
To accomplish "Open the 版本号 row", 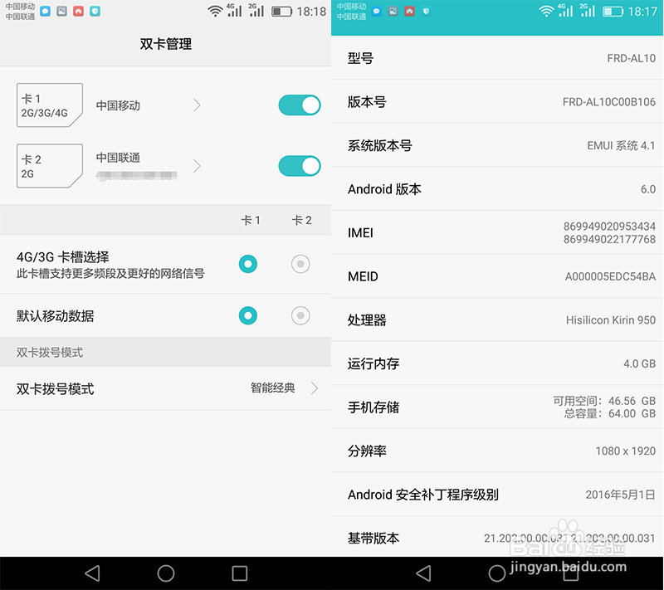I will pyautogui.click(x=497, y=101).
